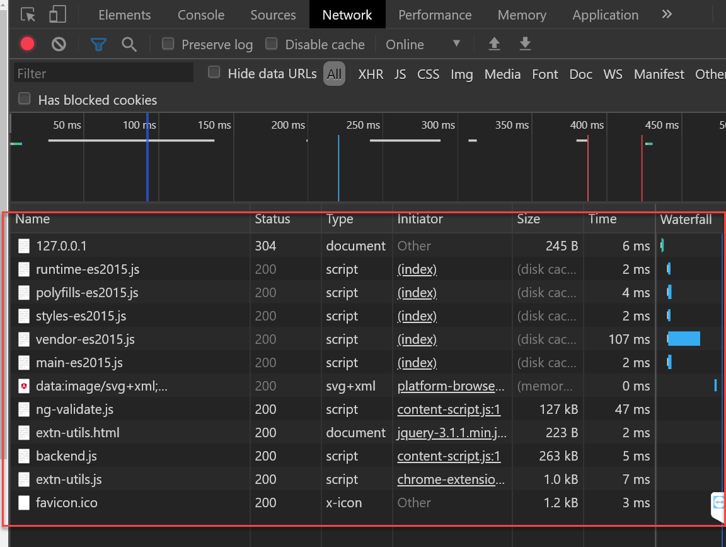Sort by the Size column header
This screenshot has width=726, height=547.
click(x=548, y=219)
